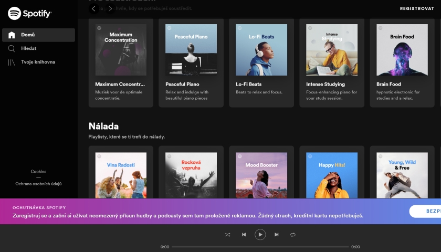Open Intense Studying playlist cover
The height and width of the screenshot is (252, 441).
click(x=332, y=50)
